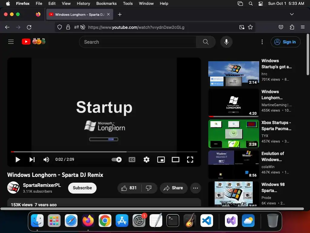Open Xbox Startups Sparta Pacma video thumbnail
This screenshot has width=310, height=233.
click(x=233, y=134)
